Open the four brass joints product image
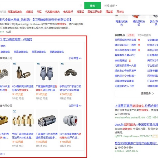 (x=23, y=120)
